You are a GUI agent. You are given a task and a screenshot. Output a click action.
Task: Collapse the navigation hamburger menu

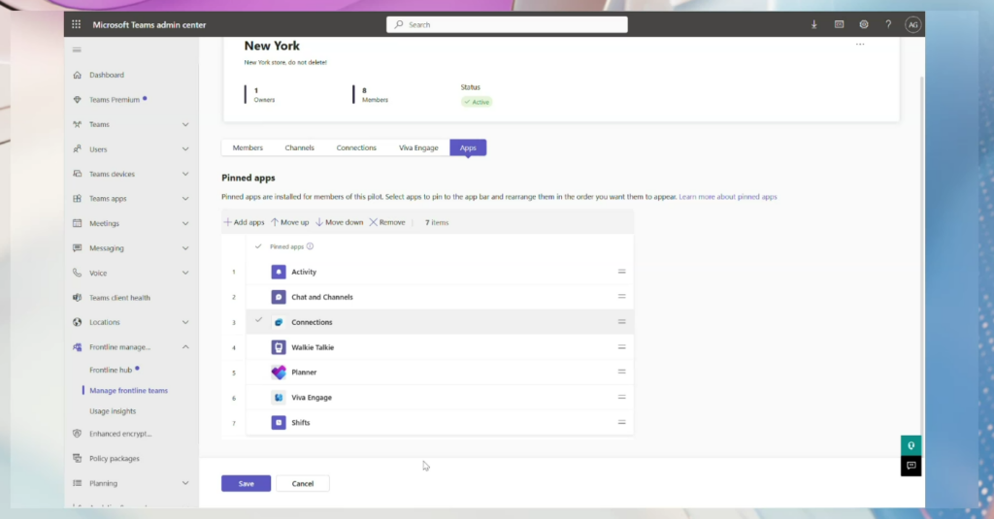[77, 49]
